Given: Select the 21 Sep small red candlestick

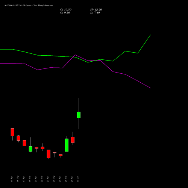Looking at the screenshot, I should (36, 148).
